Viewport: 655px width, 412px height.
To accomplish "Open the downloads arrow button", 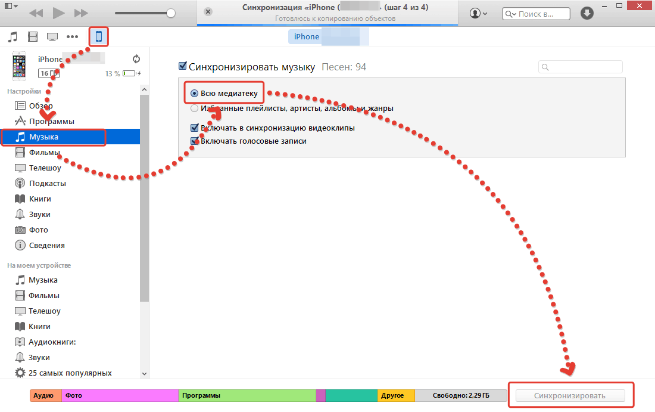I will click(587, 13).
